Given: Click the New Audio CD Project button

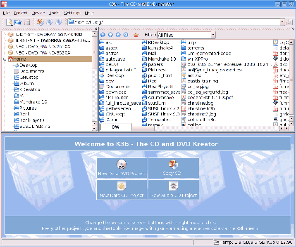Looking at the screenshot, I should coord(174,190).
